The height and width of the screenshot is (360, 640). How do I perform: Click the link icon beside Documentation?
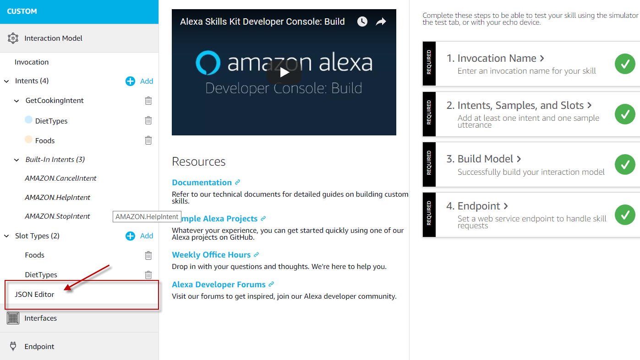click(237, 182)
